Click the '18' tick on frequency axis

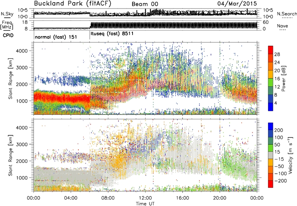pos(25,22)
